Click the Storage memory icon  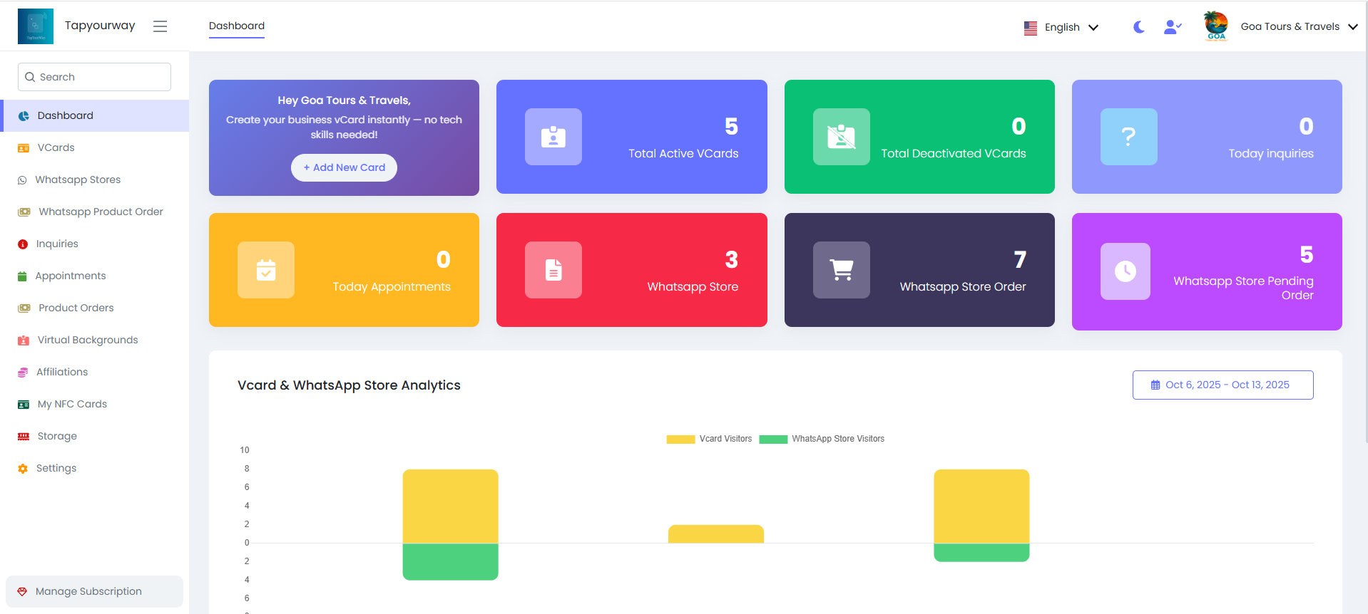pos(24,437)
